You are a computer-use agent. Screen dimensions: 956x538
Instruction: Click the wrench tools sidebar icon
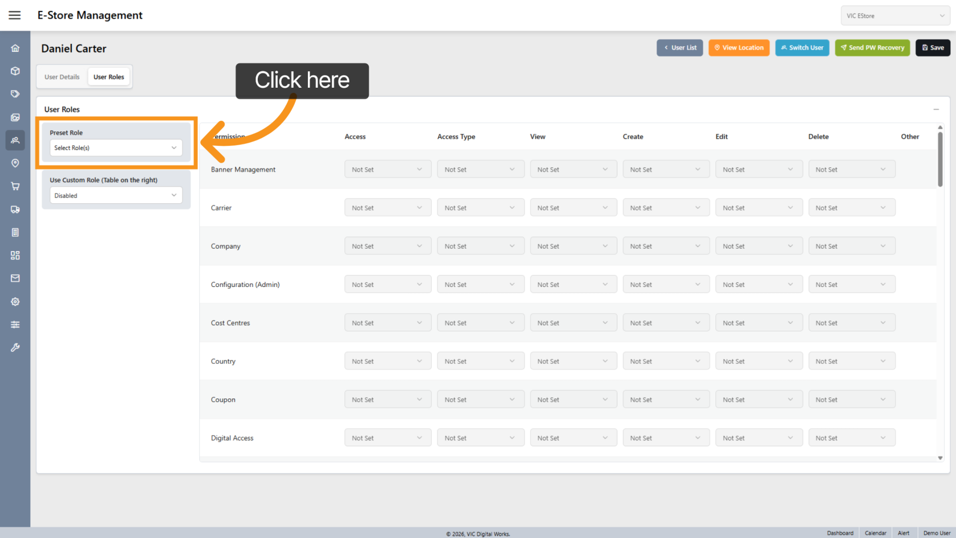tap(15, 347)
